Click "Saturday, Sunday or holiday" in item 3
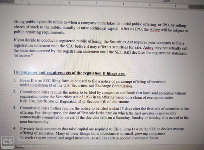This screenshot has width=204, height=150. pos(138,118)
